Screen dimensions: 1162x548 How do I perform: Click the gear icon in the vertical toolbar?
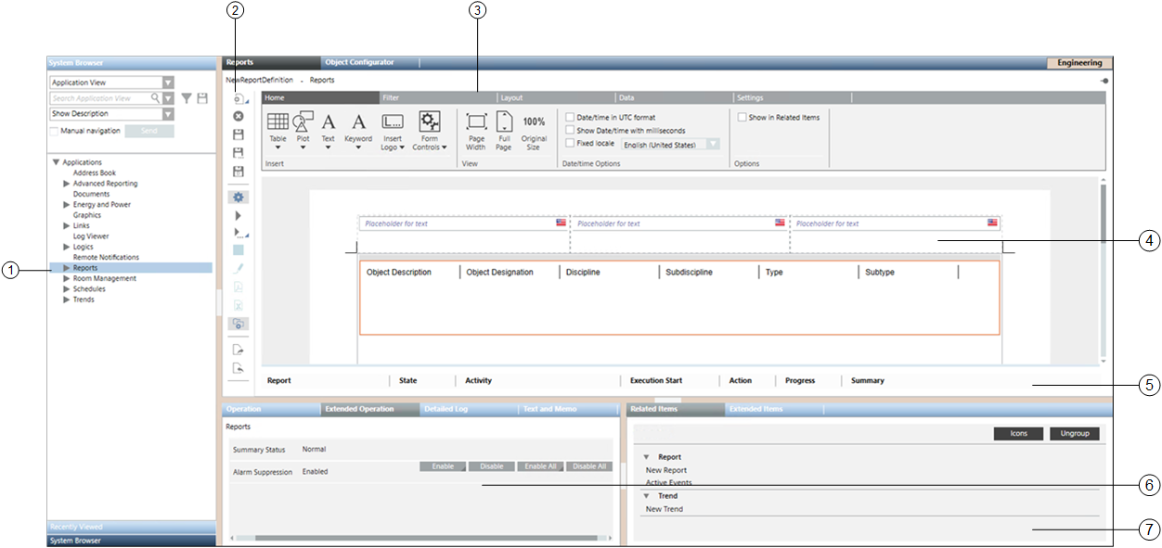[239, 198]
